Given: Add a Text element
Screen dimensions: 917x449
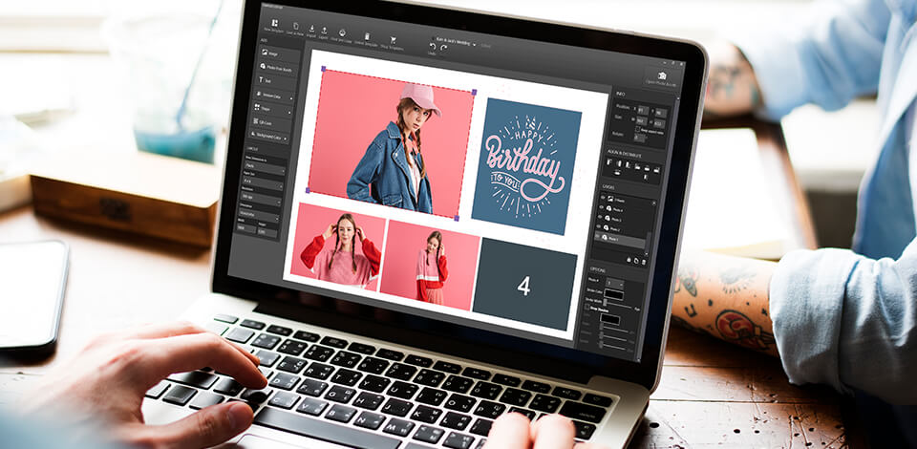Looking at the screenshot, I should pos(277,80).
